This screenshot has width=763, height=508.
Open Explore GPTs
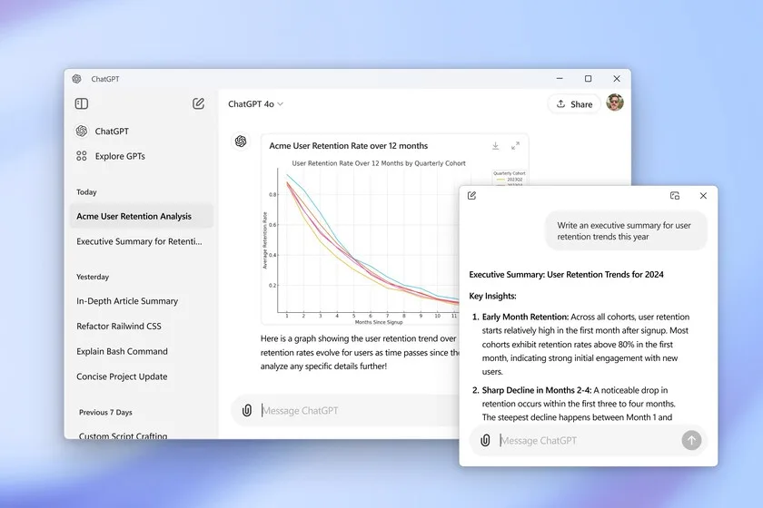click(x=119, y=156)
